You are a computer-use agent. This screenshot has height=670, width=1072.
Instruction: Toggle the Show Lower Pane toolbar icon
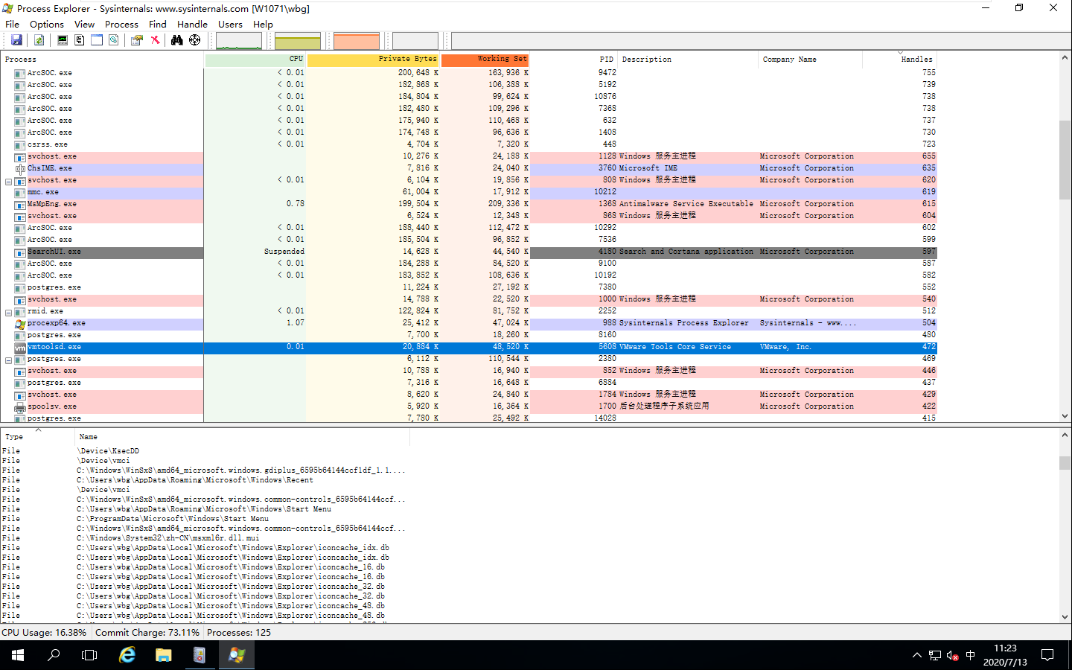coord(97,40)
